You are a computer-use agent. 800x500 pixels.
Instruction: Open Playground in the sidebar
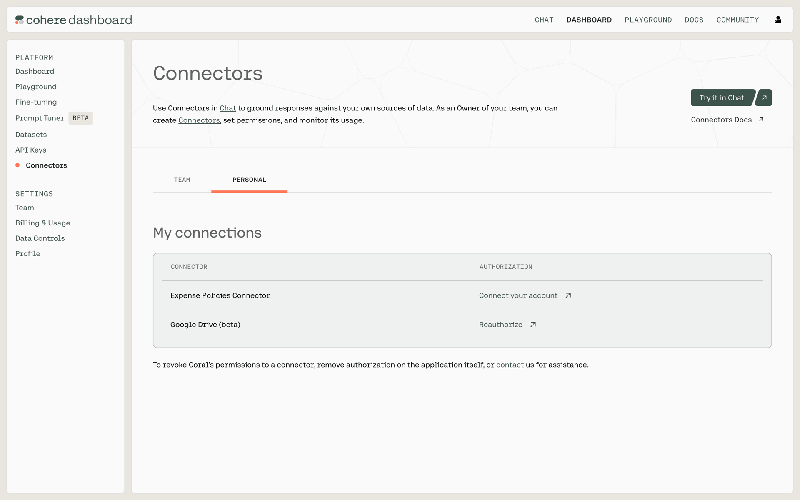(36, 87)
